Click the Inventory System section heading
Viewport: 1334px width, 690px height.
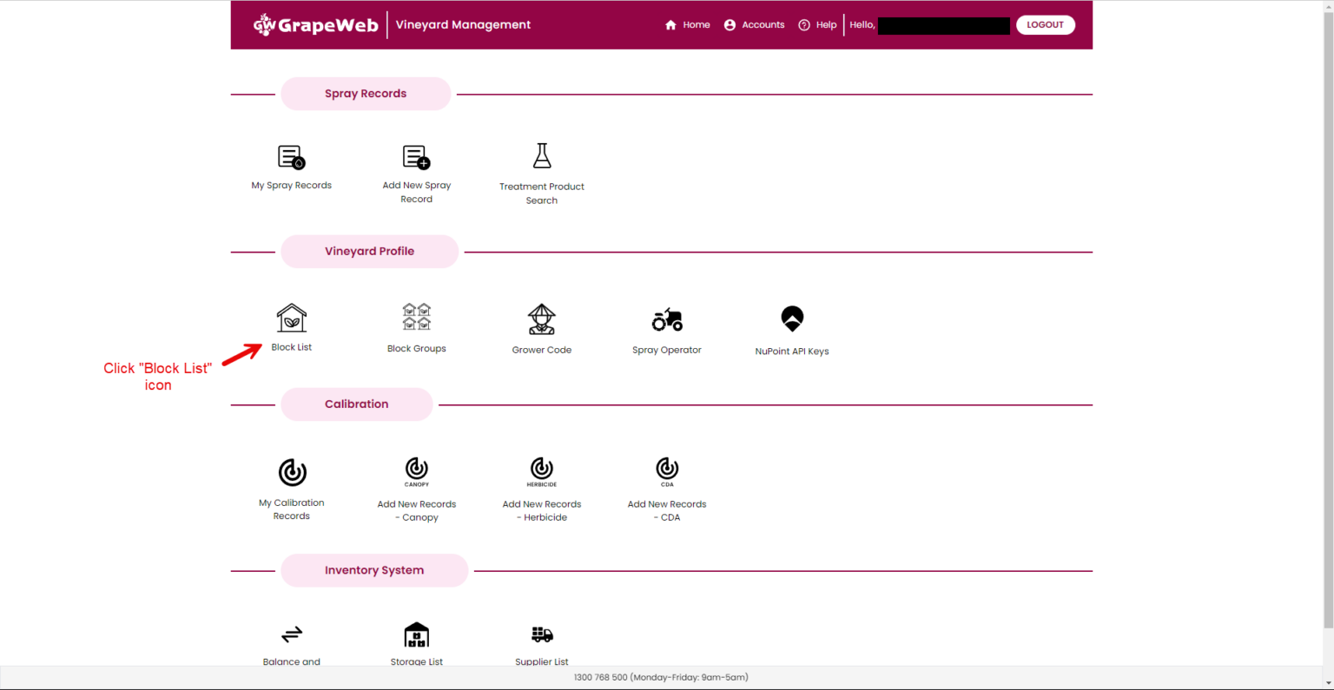[374, 570]
